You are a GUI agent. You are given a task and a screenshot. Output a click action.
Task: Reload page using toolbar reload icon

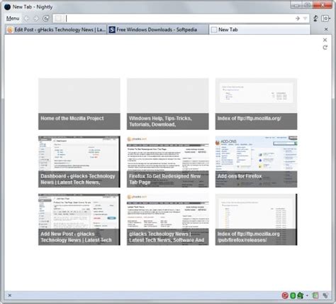click(x=46, y=18)
